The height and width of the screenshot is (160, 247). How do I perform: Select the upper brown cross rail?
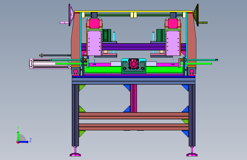pos(134,116)
